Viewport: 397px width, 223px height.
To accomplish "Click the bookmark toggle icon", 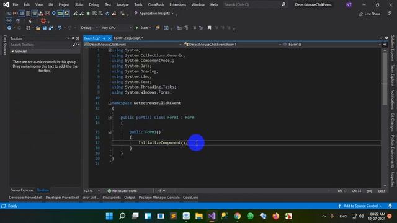I will point(210,28).
